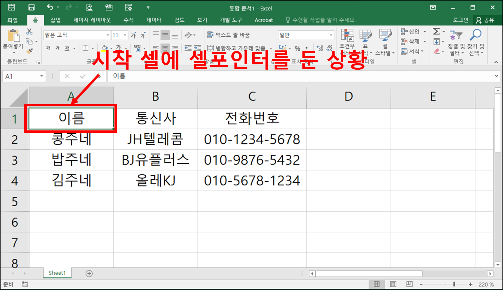This screenshot has height=290, width=503.
Task: Add a new sheet with plus button
Action: tap(89, 273)
